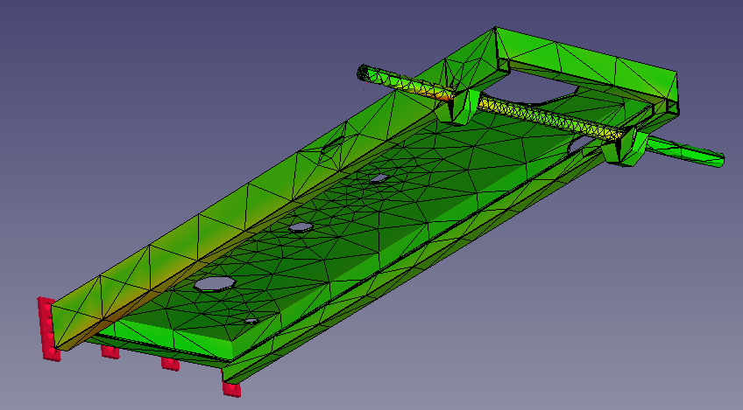Click the large red fixed constraint marker
The width and height of the screenshot is (743, 410).
pyautogui.click(x=47, y=328)
